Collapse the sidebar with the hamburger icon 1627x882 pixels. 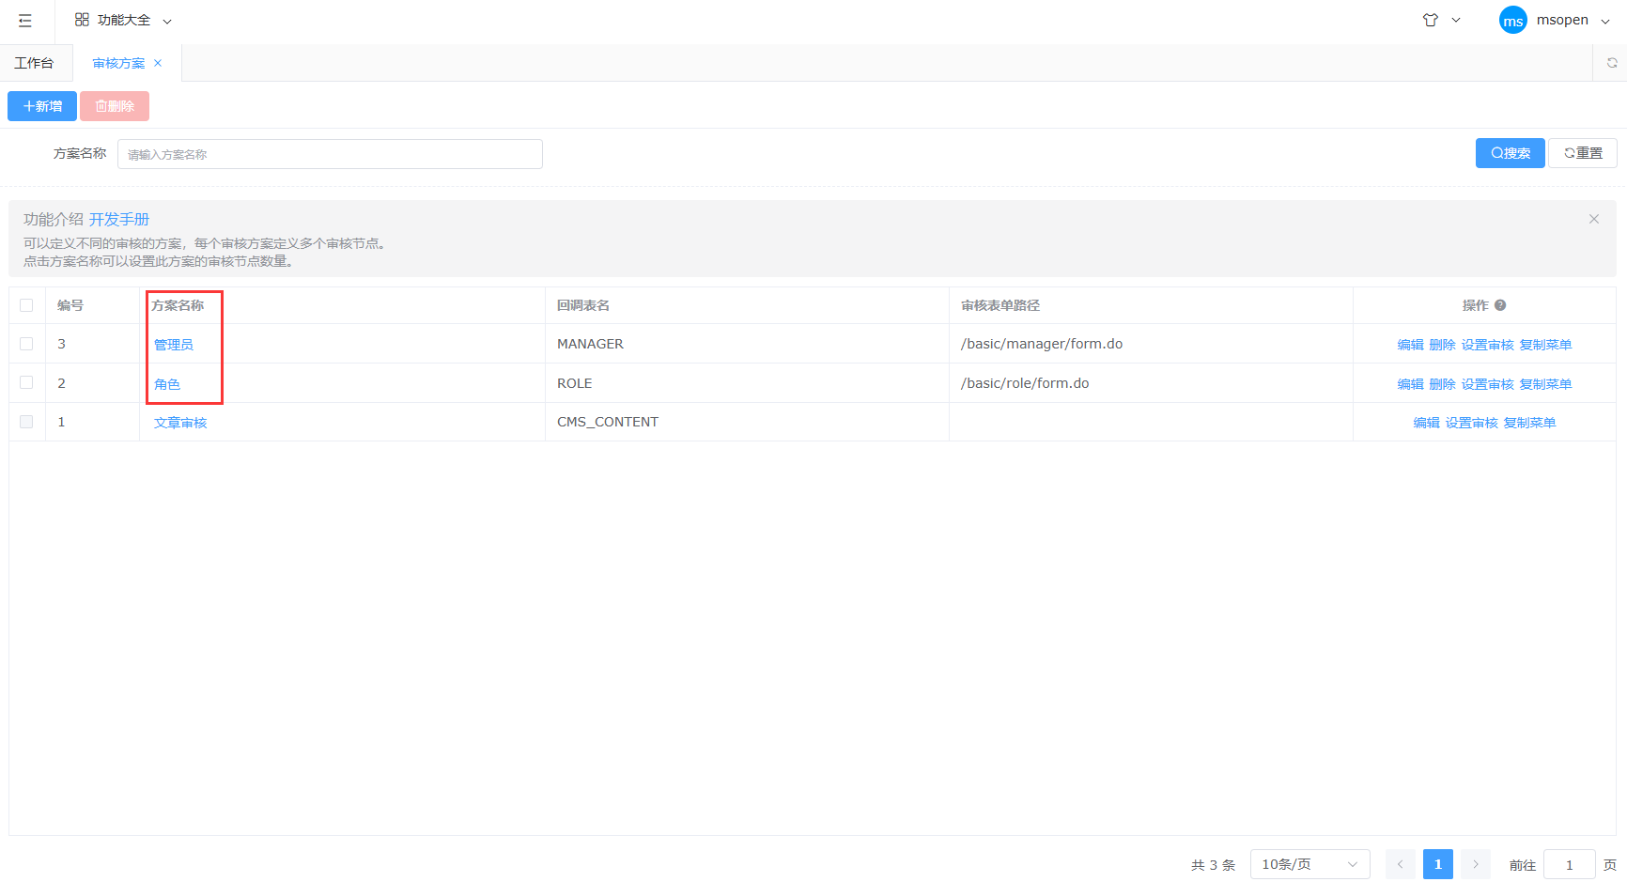pyautogui.click(x=25, y=21)
